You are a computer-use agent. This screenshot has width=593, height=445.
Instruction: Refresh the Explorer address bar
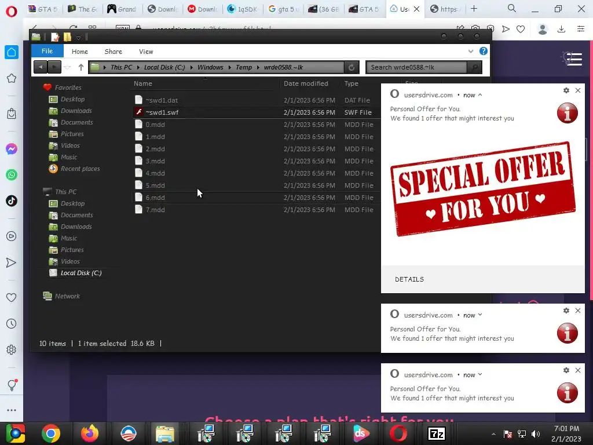coord(352,67)
